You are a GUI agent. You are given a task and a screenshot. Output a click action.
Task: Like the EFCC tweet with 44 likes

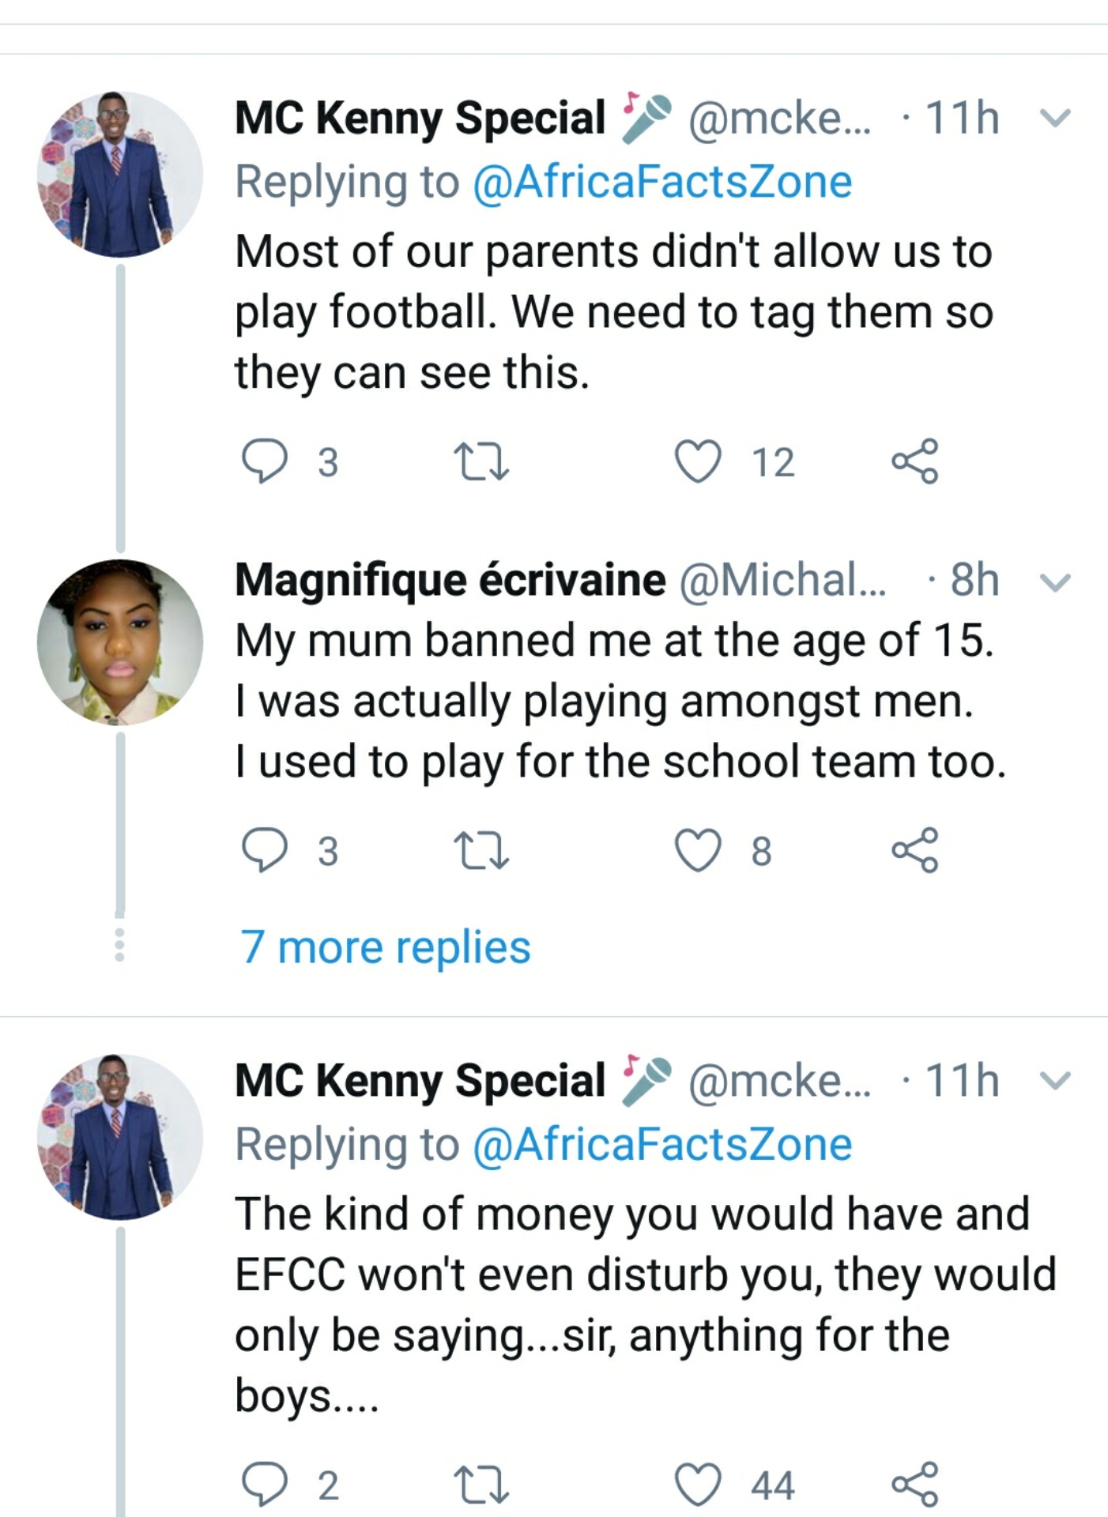(698, 1485)
